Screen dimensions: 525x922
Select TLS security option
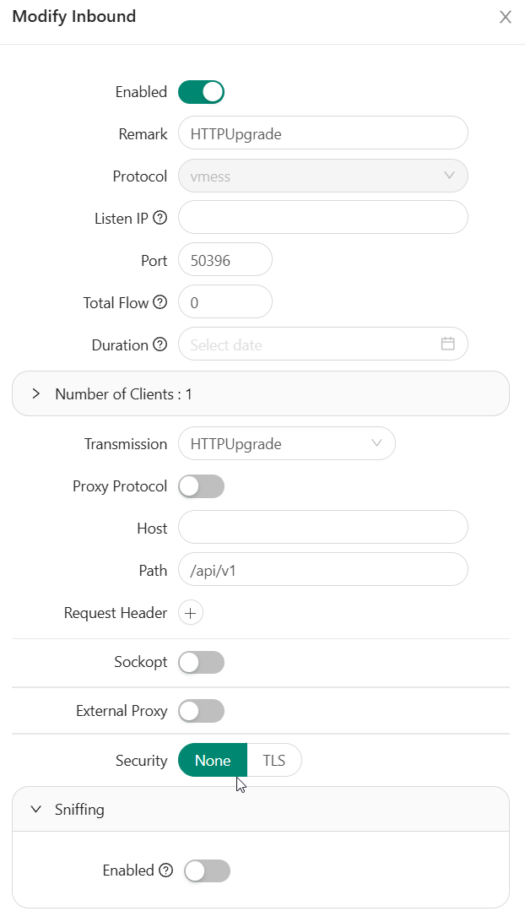pyautogui.click(x=274, y=760)
